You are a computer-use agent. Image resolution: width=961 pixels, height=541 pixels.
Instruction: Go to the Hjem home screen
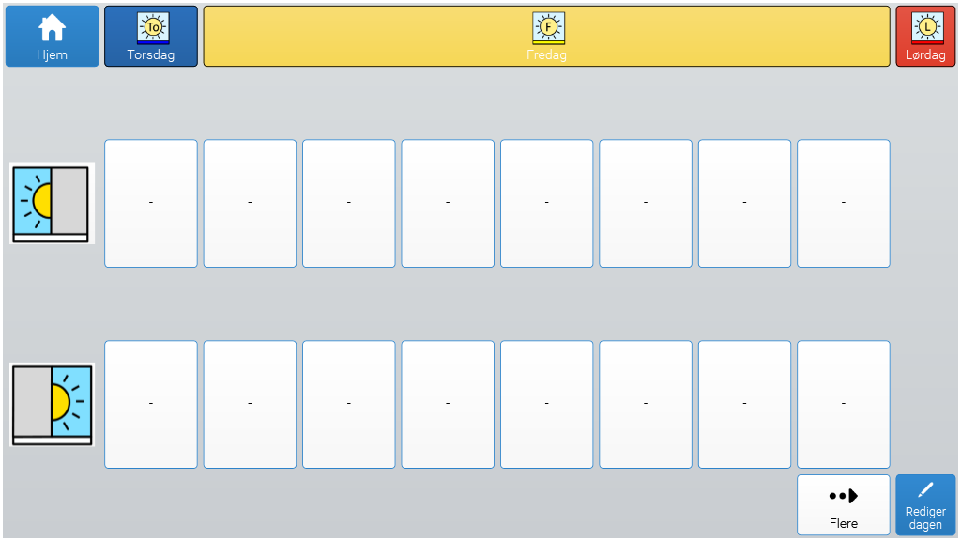[x=53, y=37]
